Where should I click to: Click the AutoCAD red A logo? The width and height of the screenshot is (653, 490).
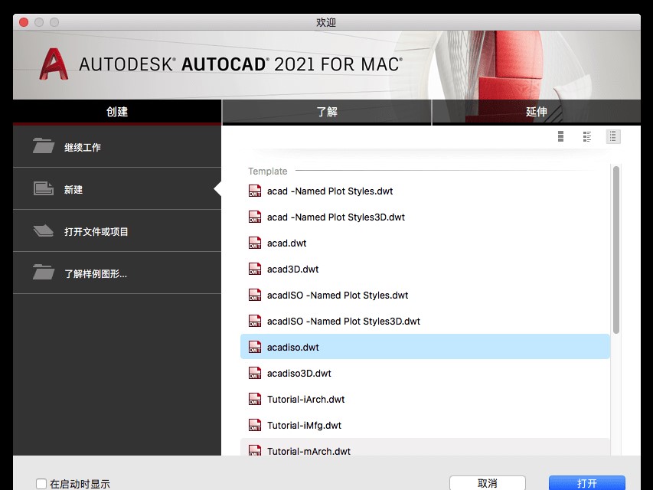click(x=54, y=64)
